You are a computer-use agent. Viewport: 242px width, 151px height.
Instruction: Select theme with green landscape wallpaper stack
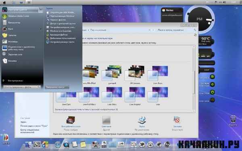tap(112, 75)
